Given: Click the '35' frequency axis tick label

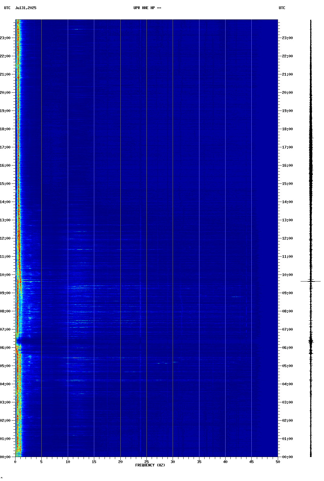Looking at the screenshot, I should [x=199, y=462].
